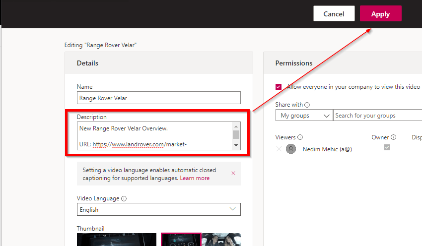The image size is (422, 246).
Task: Click Nedim Mehic's avatar icon
Action: [291, 149]
